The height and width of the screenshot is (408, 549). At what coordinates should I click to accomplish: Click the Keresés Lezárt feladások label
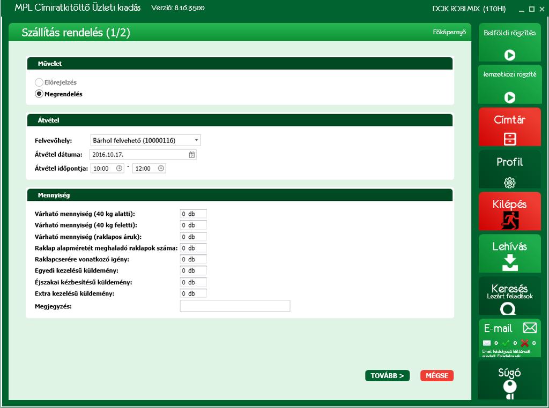509,292
